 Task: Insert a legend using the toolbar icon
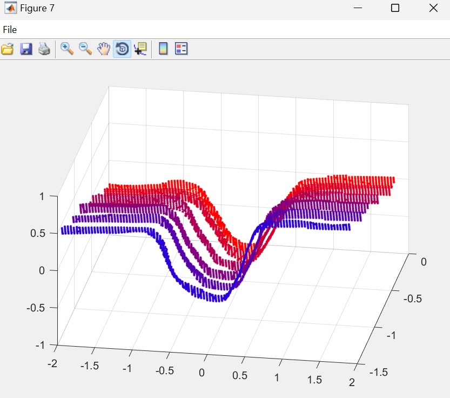tap(181, 49)
